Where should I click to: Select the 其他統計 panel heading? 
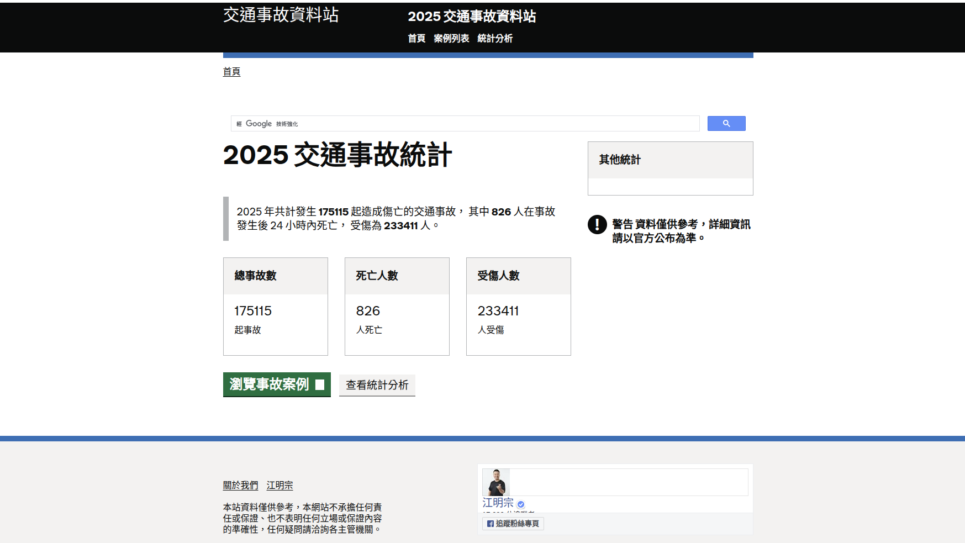click(x=620, y=160)
